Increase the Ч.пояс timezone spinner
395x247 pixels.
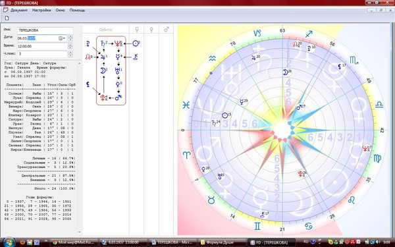pos(70,53)
